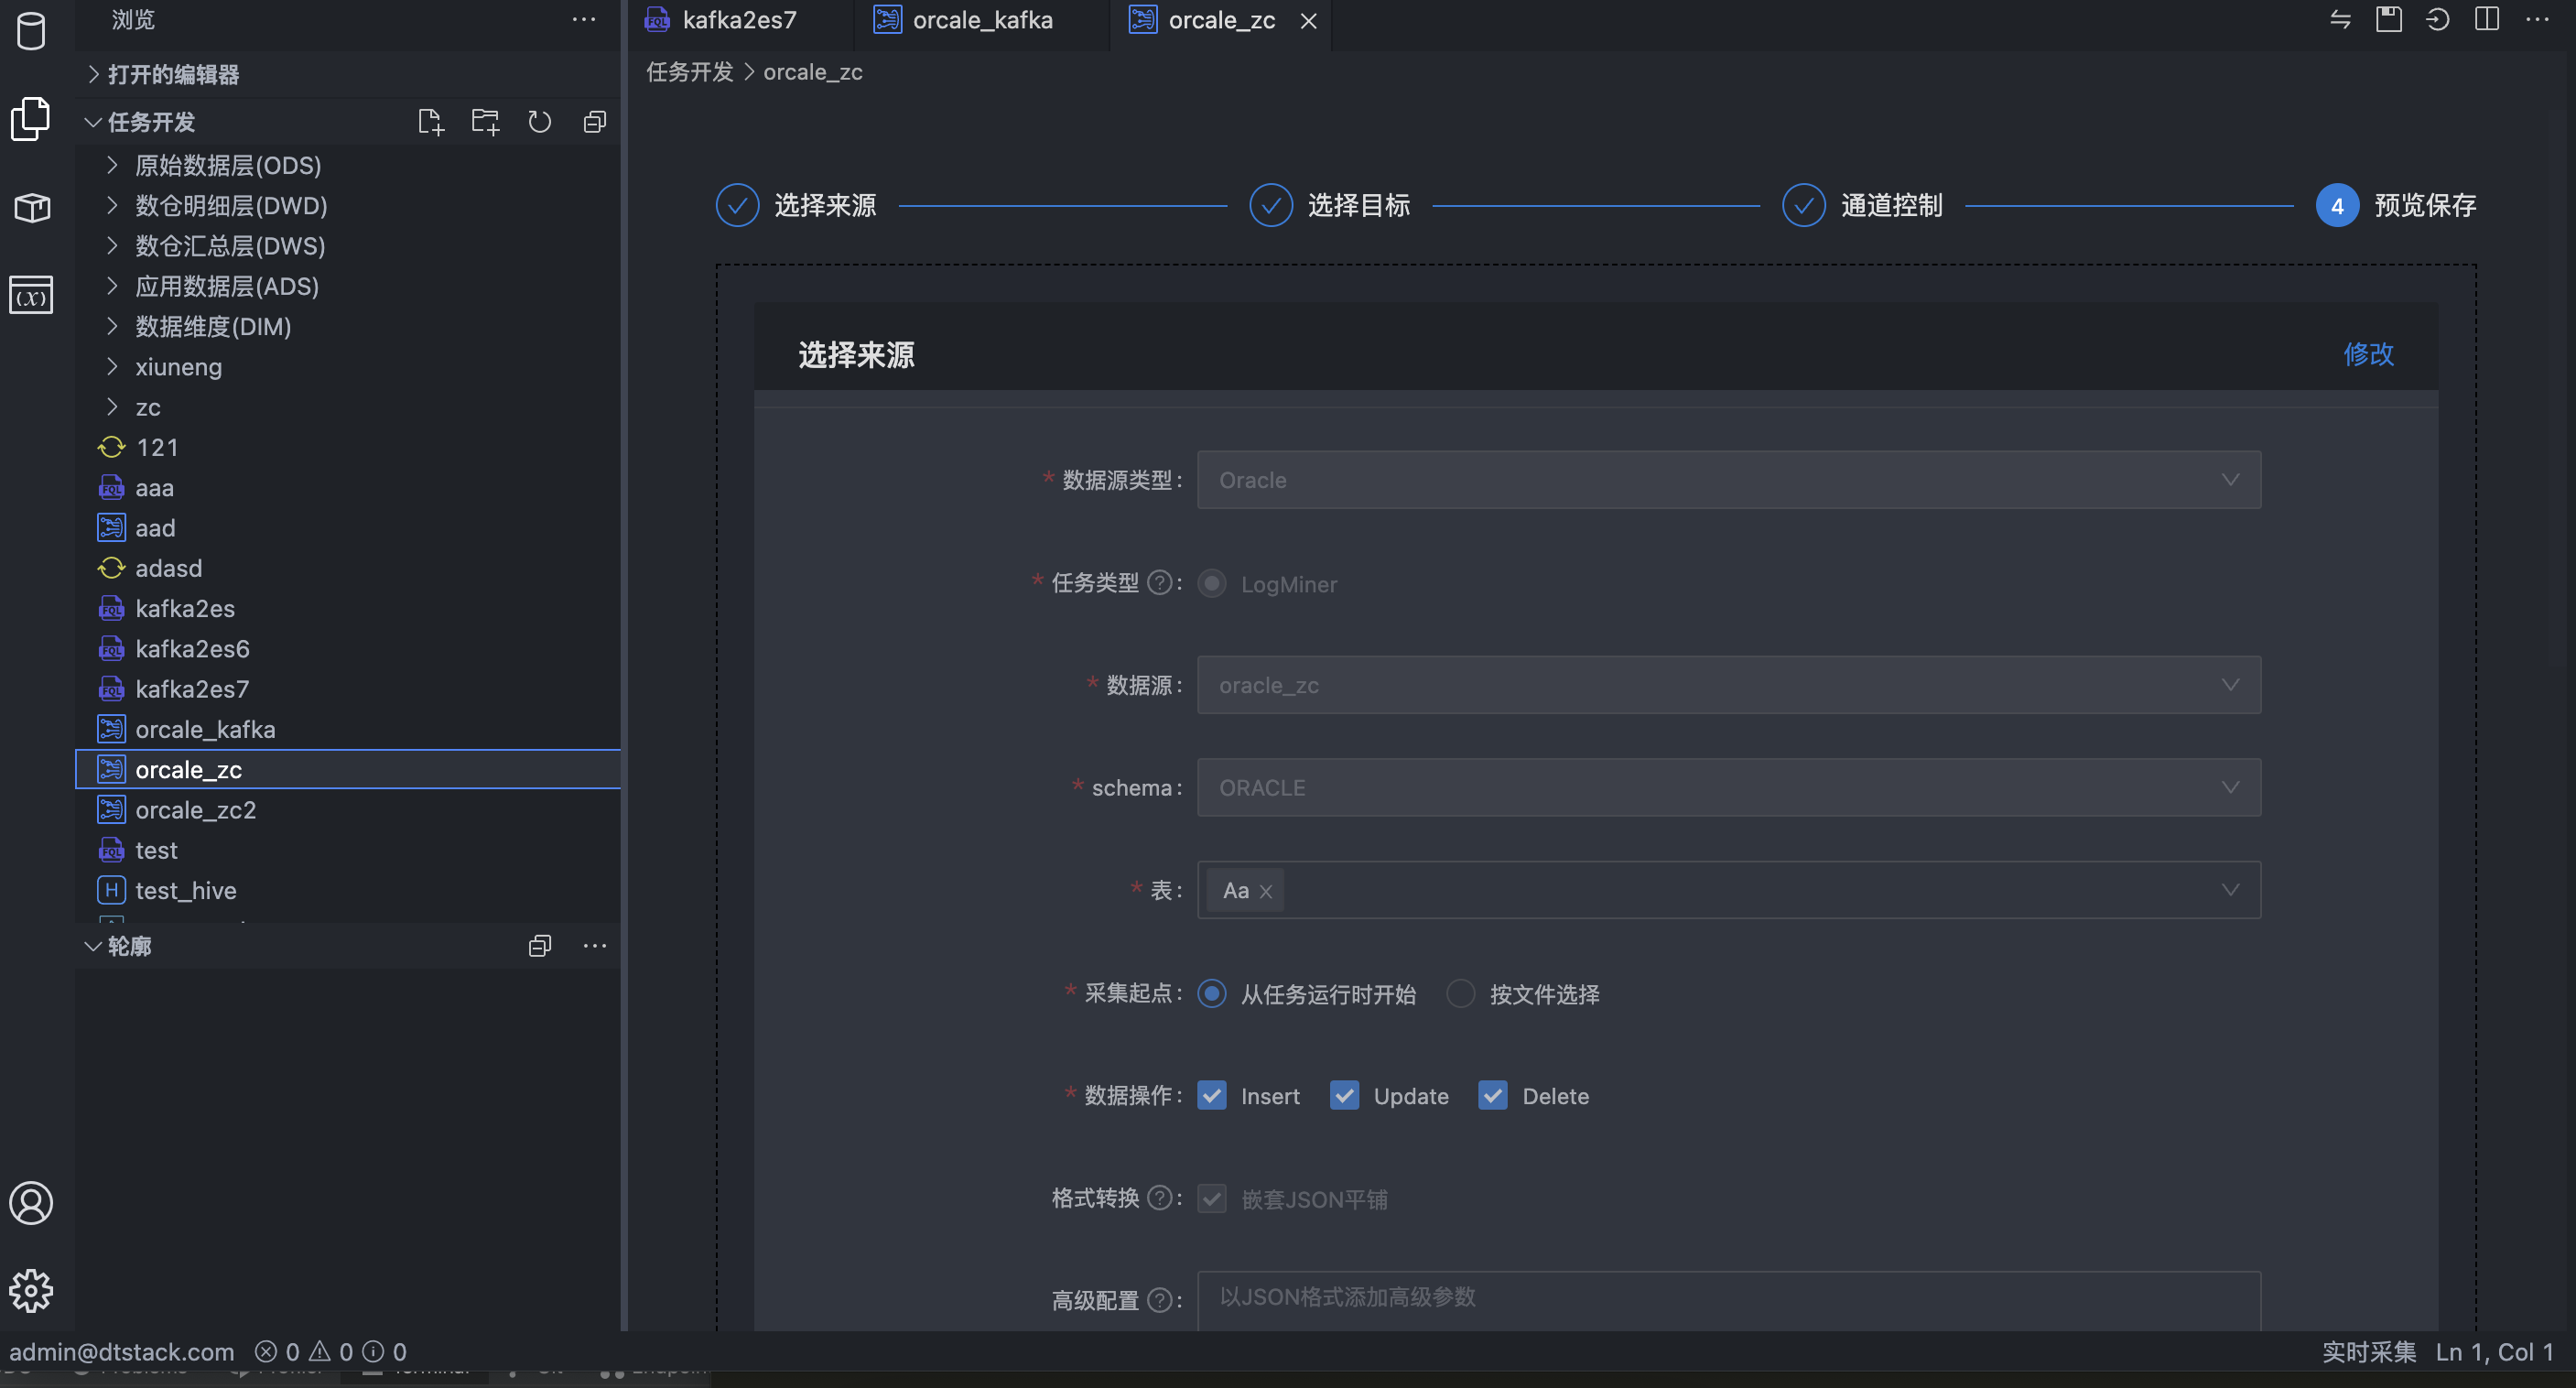Open the (x) variables icon in left sidebar

pos(31,296)
